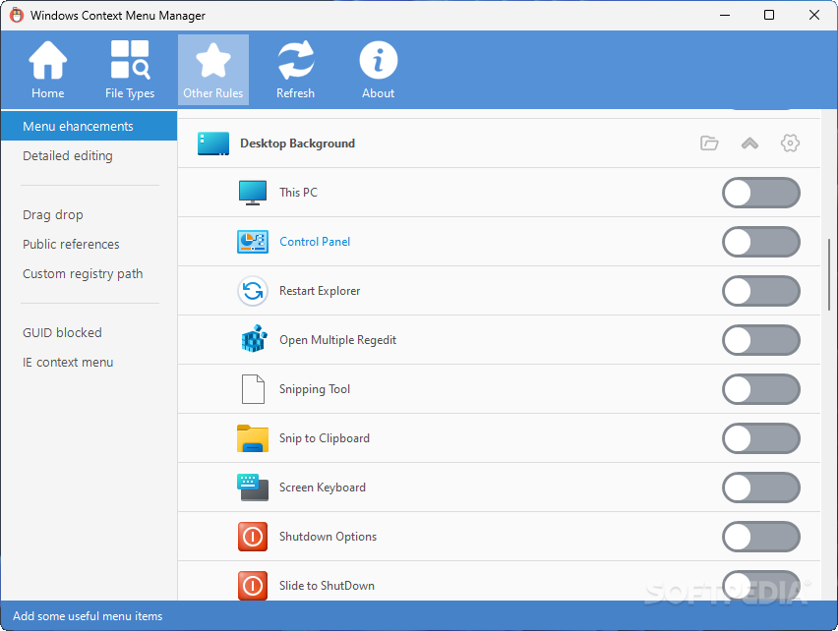Enable the Snip to Clipboard switch
This screenshot has width=838, height=631.
tap(761, 438)
